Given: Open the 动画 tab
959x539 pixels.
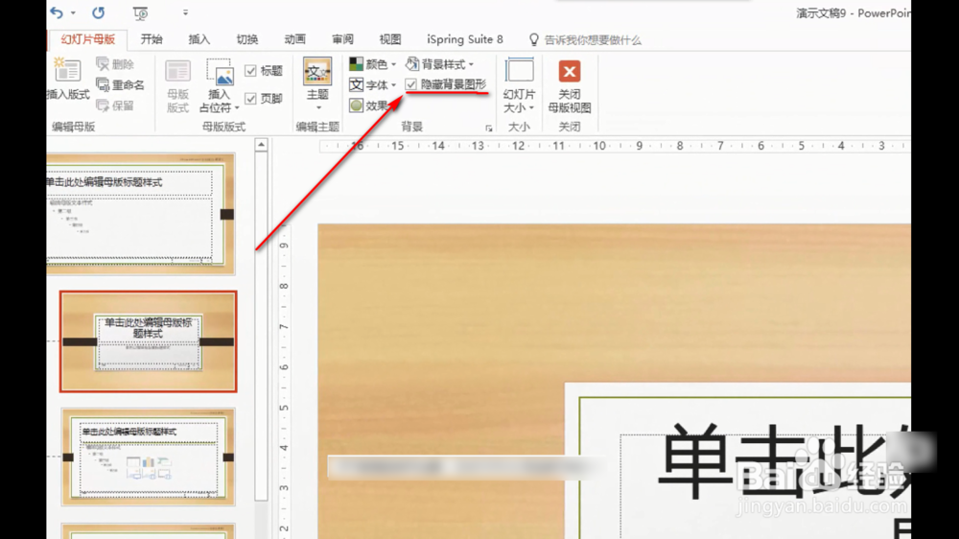Looking at the screenshot, I should point(294,39).
